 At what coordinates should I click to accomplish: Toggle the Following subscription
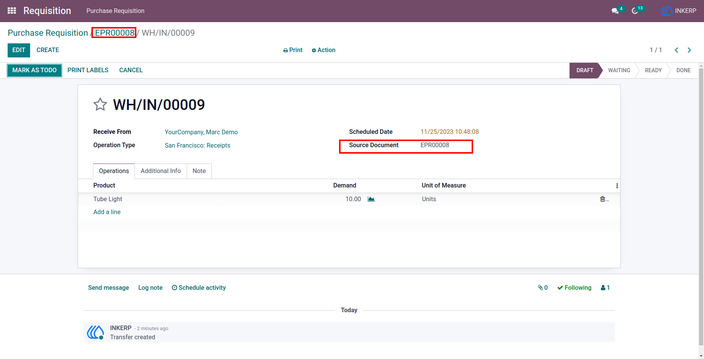574,288
